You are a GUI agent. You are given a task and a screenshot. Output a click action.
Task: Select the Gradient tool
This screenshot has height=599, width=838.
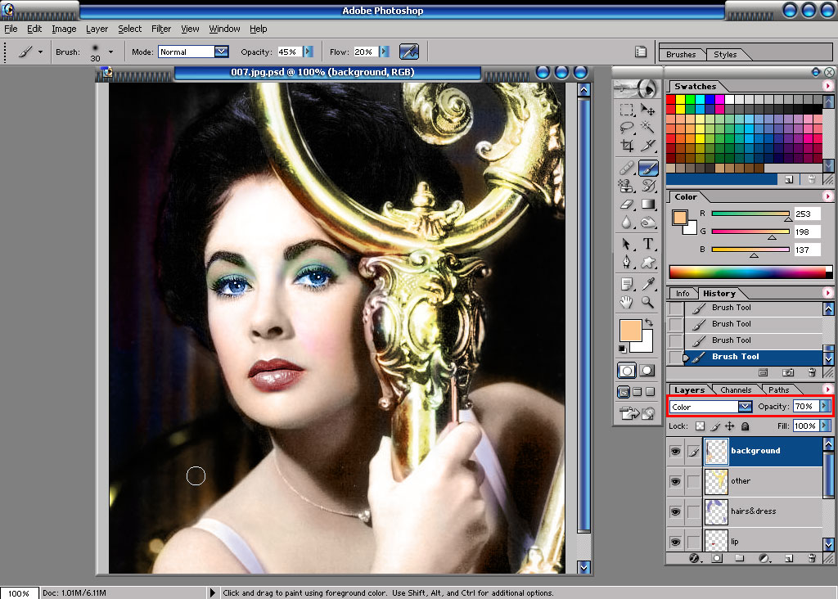(x=648, y=204)
